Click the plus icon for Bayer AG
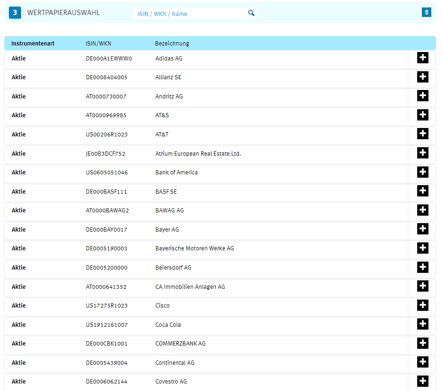The width and height of the screenshot is (443, 391). coord(423,229)
